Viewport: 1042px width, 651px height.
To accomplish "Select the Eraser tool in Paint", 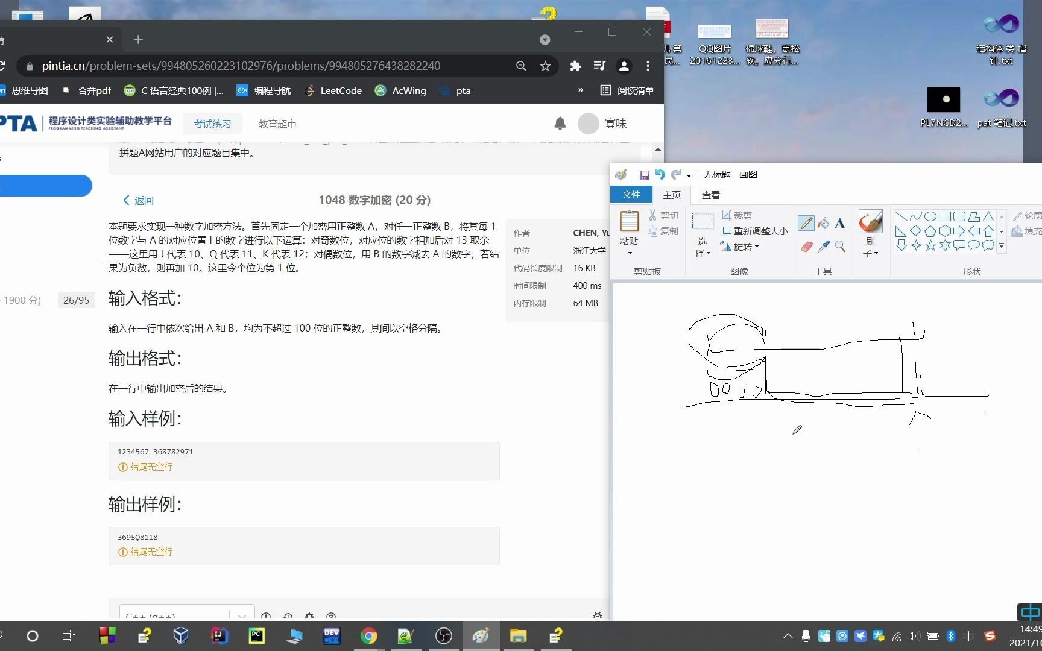I will click(806, 247).
